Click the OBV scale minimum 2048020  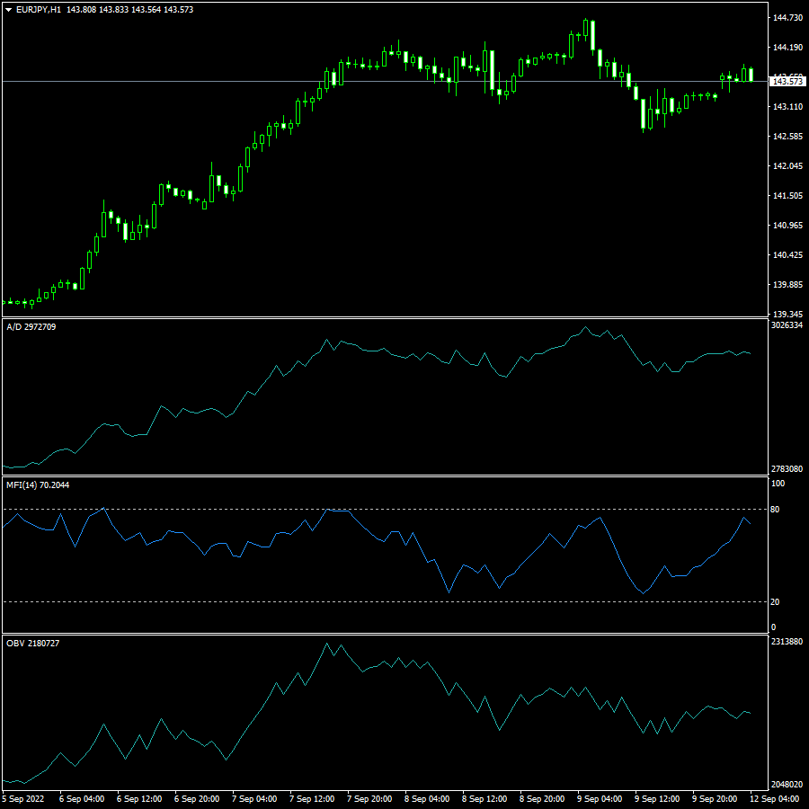[787, 785]
